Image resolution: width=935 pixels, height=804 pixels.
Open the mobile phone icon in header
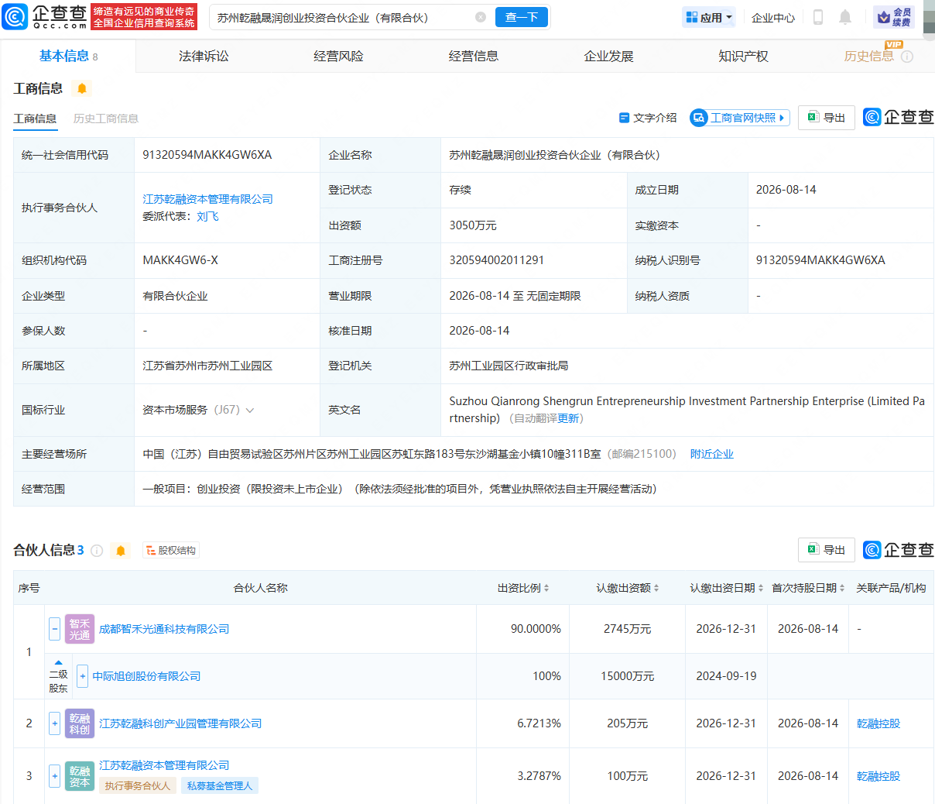pyautogui.click(x=818, y=17)
